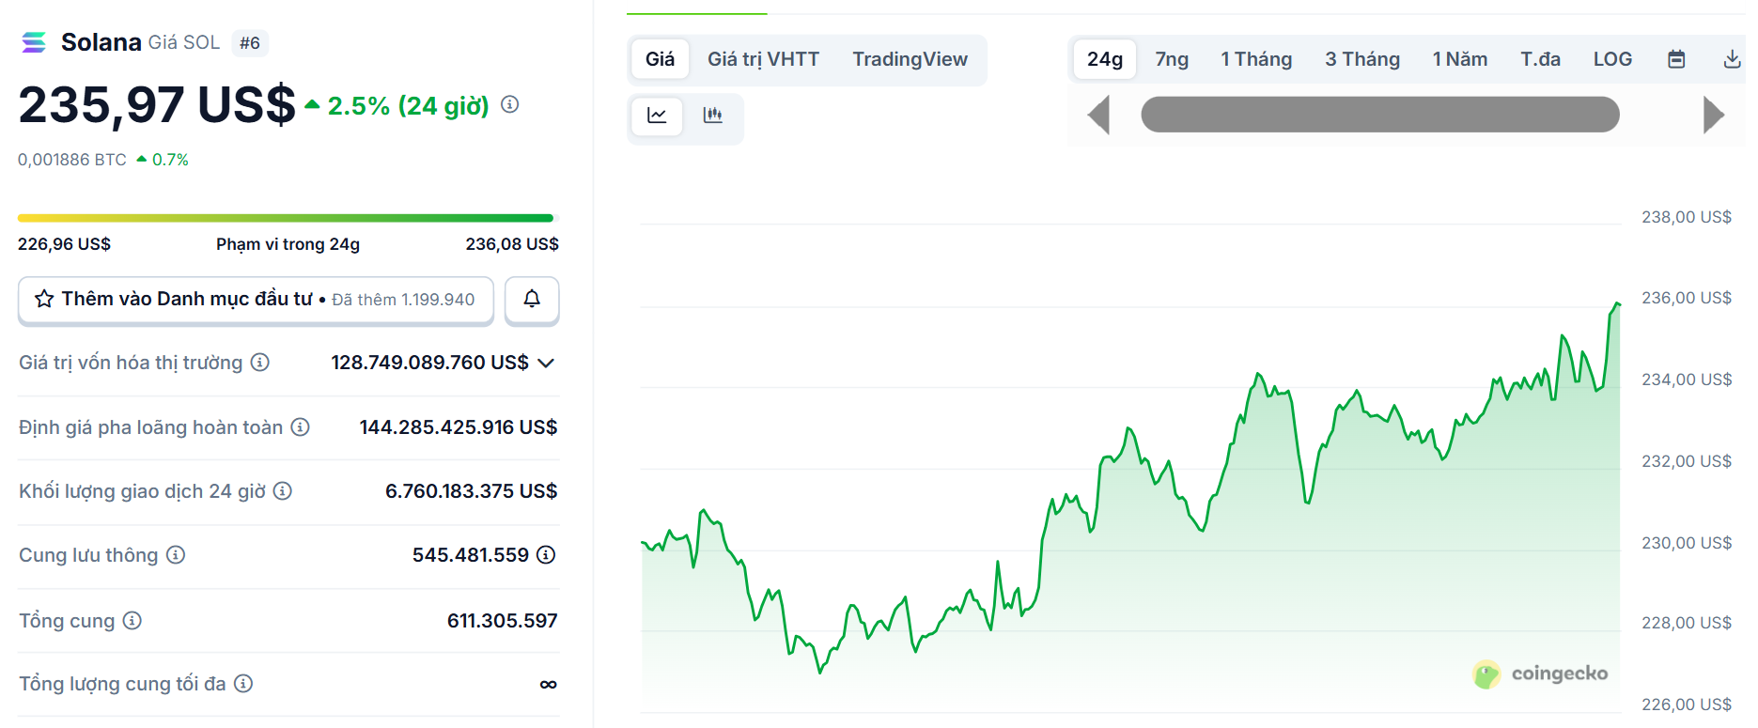Click info icon next to Tổng cung
The image size is (1758, 728).
point(132,621)
